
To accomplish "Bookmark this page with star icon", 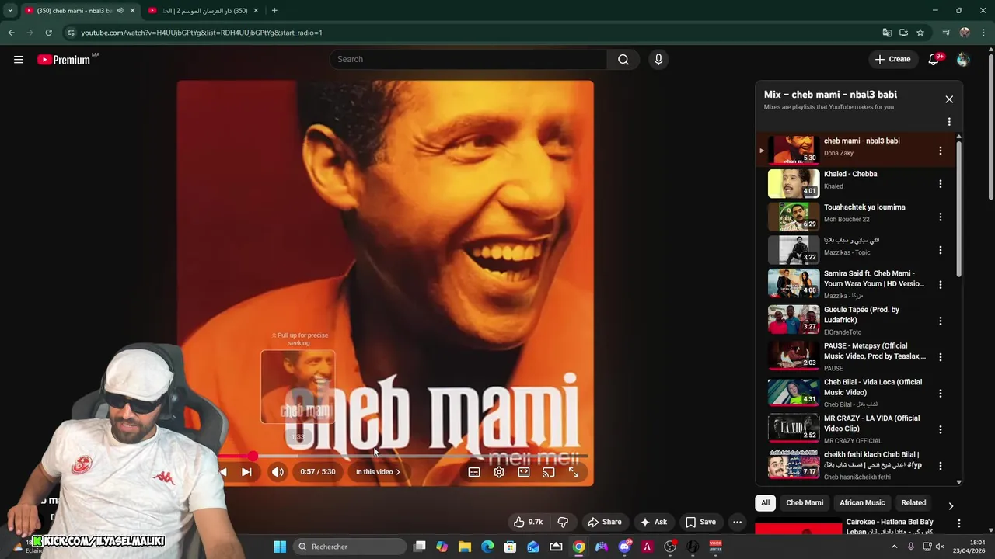I will (920, 33).
